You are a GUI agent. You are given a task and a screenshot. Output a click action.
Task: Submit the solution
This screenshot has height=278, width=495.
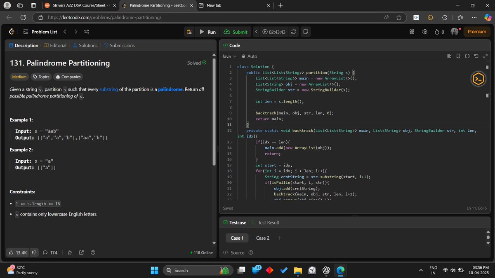(236, 32)
